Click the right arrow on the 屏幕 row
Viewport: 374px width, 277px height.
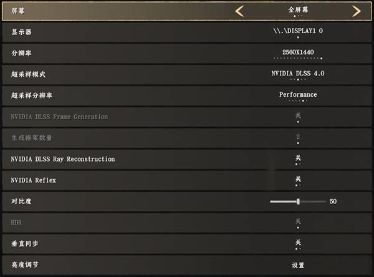(356, 11)
